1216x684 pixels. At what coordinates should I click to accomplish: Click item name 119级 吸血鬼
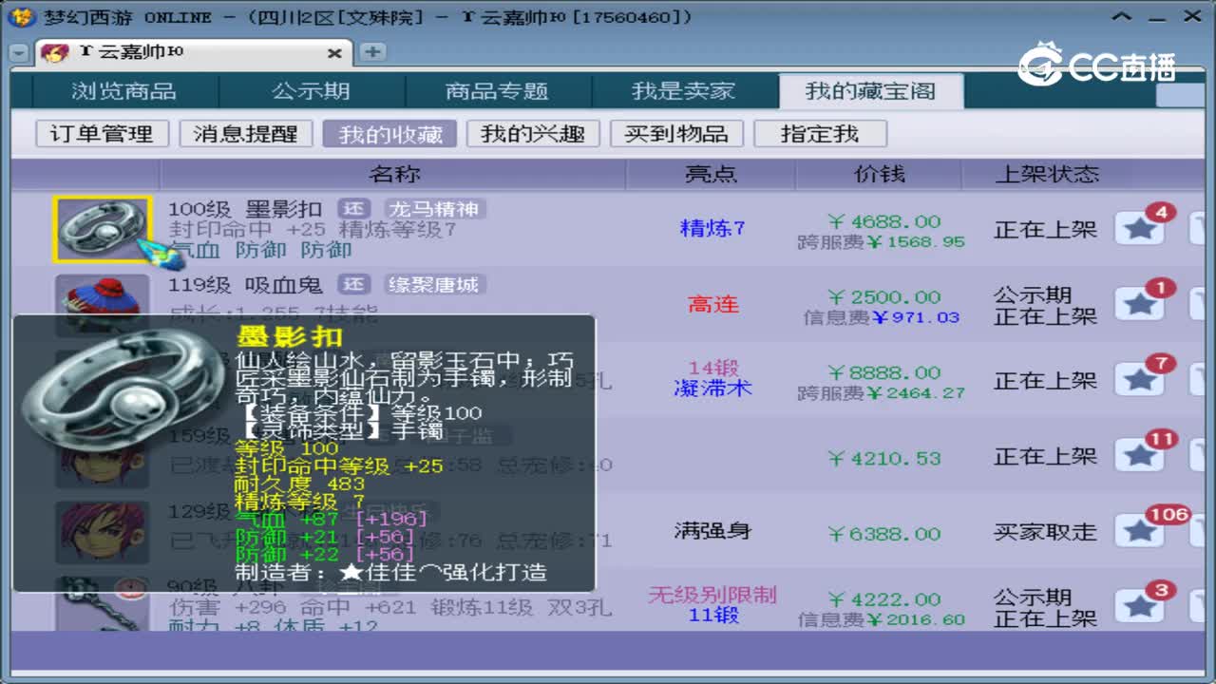tap(245, 285)
